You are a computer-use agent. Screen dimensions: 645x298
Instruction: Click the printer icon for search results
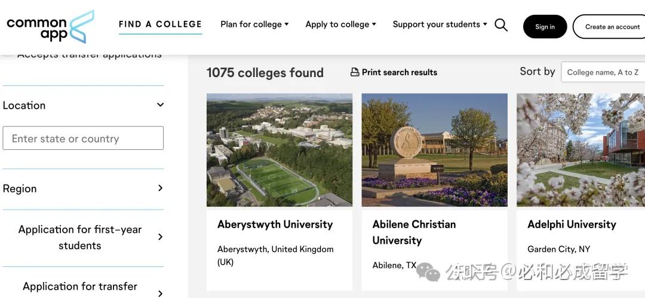tap(355, 72)
